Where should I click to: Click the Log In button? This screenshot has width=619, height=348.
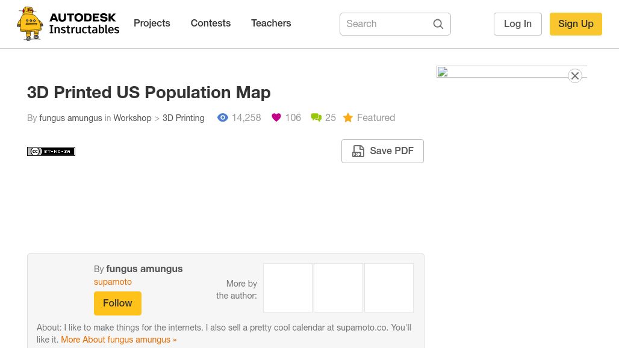[518, 24]
